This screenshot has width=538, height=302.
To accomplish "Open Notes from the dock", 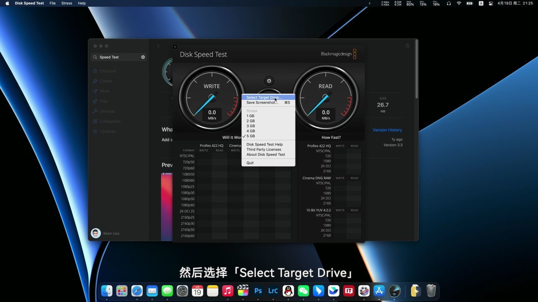I will click(x=213, y=291).
